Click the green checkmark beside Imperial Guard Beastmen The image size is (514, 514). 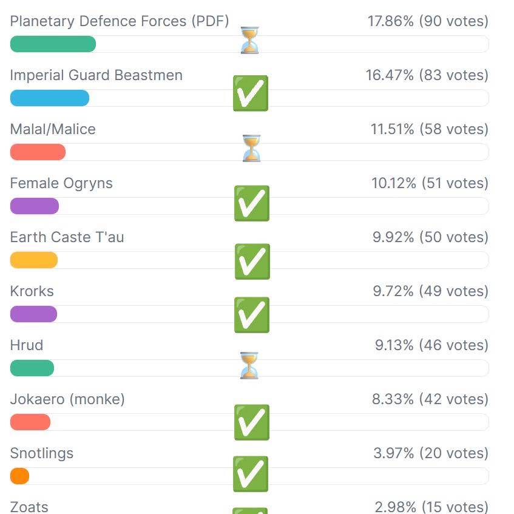[251, 93]
